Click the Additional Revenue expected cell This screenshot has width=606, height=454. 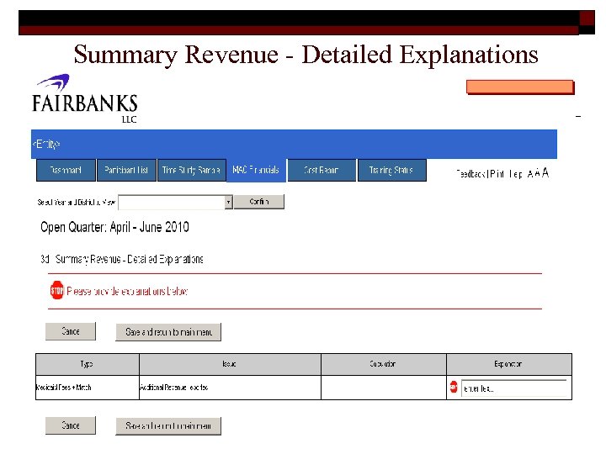pos(230,388)
